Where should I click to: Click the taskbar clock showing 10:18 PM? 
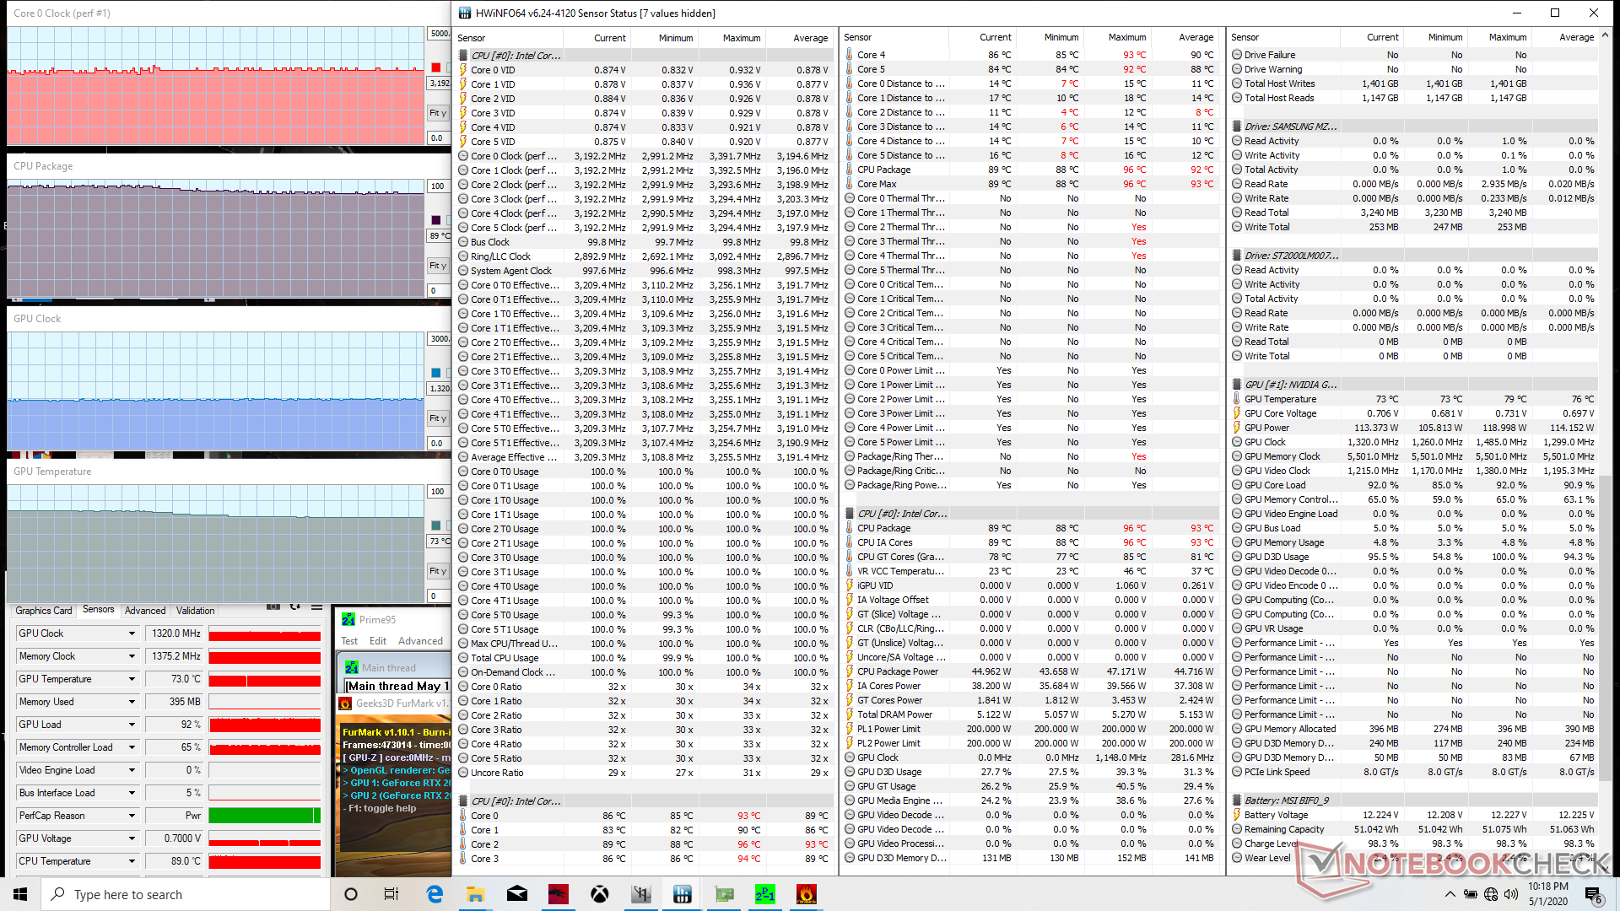pos(1548,894)
